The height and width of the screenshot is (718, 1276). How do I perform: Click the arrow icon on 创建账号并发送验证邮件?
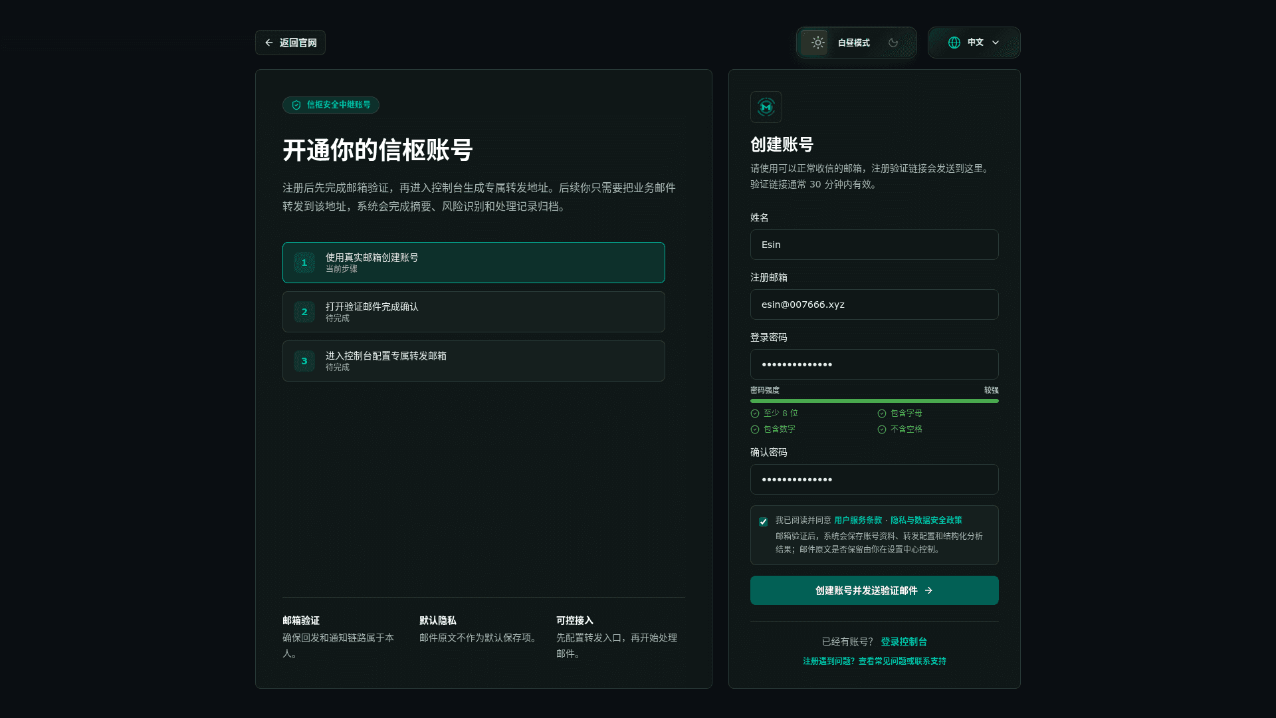[928, 590]
